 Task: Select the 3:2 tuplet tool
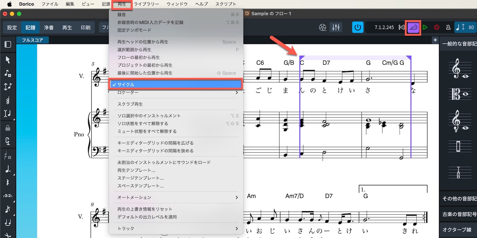[x=8, y=196]
